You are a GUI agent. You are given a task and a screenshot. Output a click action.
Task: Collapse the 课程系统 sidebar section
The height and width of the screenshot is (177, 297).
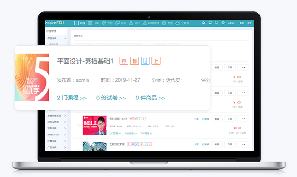click(57, 38)
